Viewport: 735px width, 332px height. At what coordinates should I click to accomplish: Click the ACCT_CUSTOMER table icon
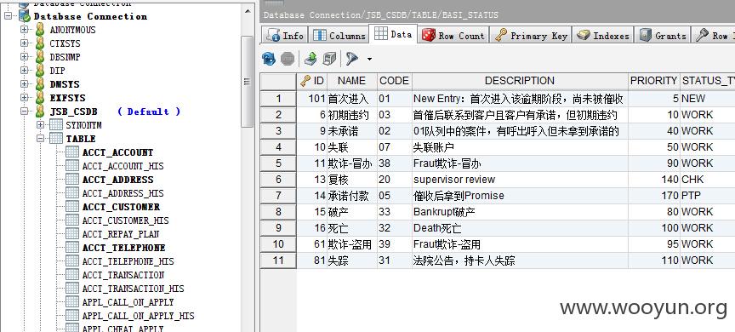71,207
